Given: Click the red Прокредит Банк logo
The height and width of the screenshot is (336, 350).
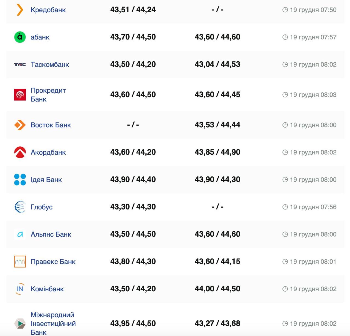Looking at the screenshot, I should 20,95.
